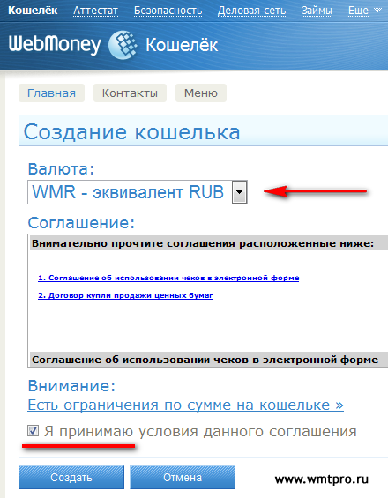Open the Договор купли продажи ценных бумаг link
The height and width of the screenshot is (498, 388).
point(125,295)
